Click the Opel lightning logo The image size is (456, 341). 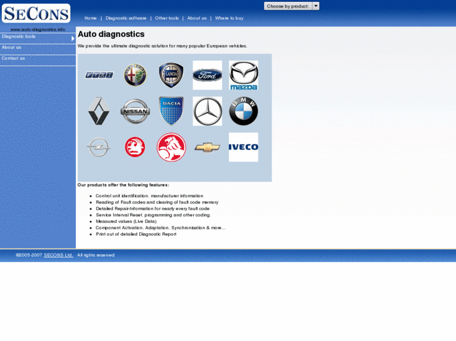[98, 147]
